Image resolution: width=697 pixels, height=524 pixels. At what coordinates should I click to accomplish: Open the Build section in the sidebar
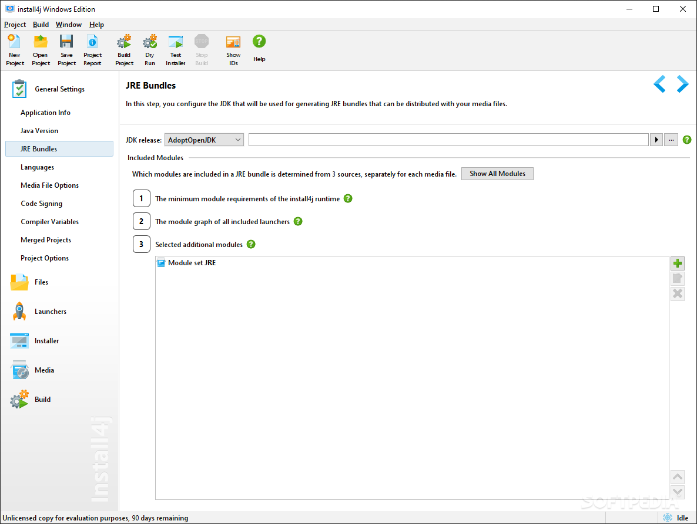pos(30,400)
